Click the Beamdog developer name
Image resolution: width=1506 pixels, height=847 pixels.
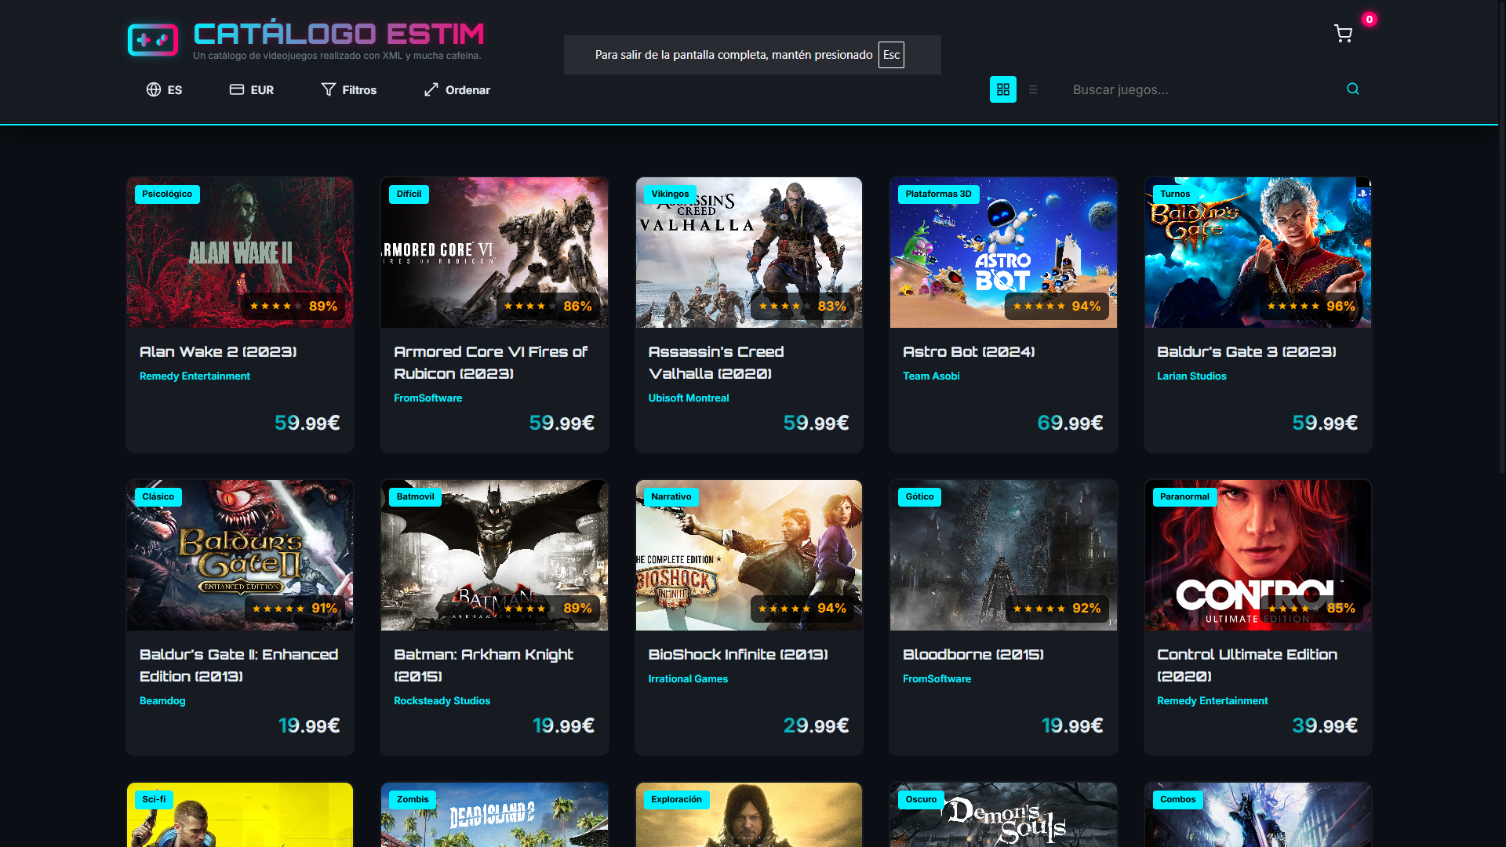click(162, 701)
